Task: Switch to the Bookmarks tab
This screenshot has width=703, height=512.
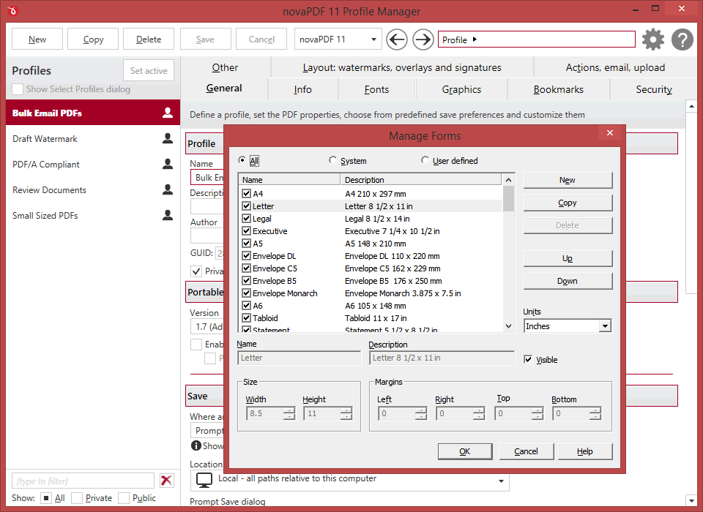Action: (558, 89)
